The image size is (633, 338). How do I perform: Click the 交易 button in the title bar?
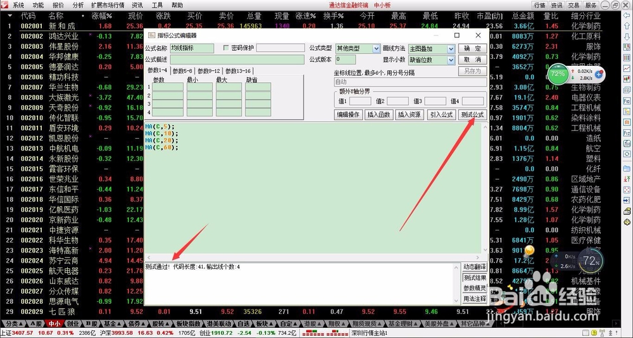point(573,5)
